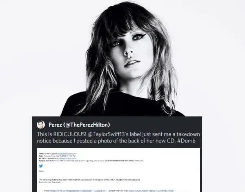Screen dimensions: 245x192
Task: Click the Twitter Support email address in From line
Action: click(67, 154)
